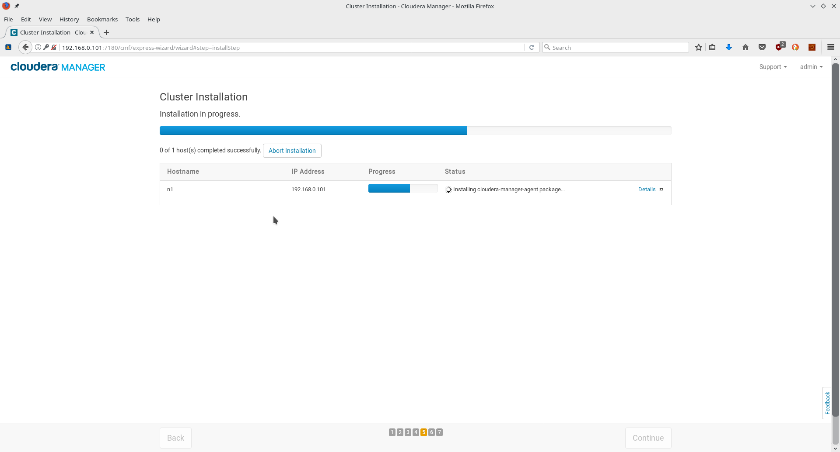
Task: Click the Continue button
Action: (648, 438)
